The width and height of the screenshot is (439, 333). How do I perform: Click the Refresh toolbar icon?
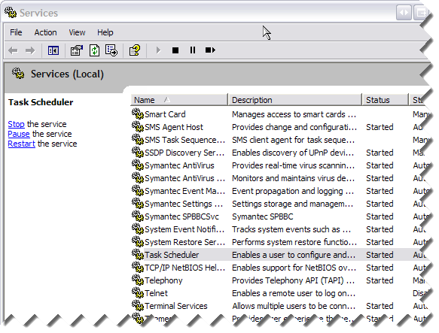94,50
